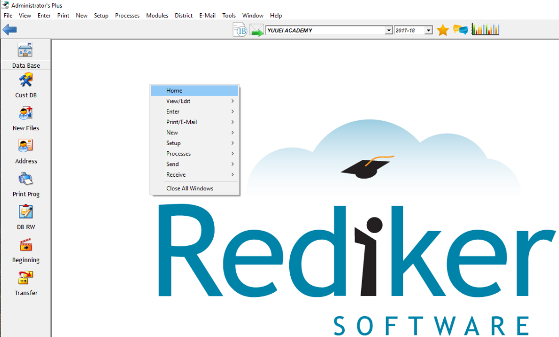Image resolution: width=559 pixels, height=337 pixels.
Task: Open the Processes menu in menu bar
Action: pos(128,16)
